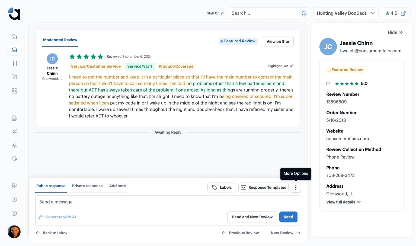Open the user profile avatar photo

pos(14,232)
